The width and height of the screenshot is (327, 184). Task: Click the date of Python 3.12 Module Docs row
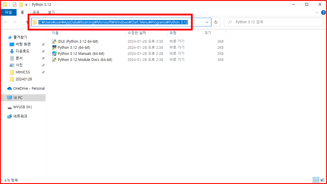(x=145, y=59)
